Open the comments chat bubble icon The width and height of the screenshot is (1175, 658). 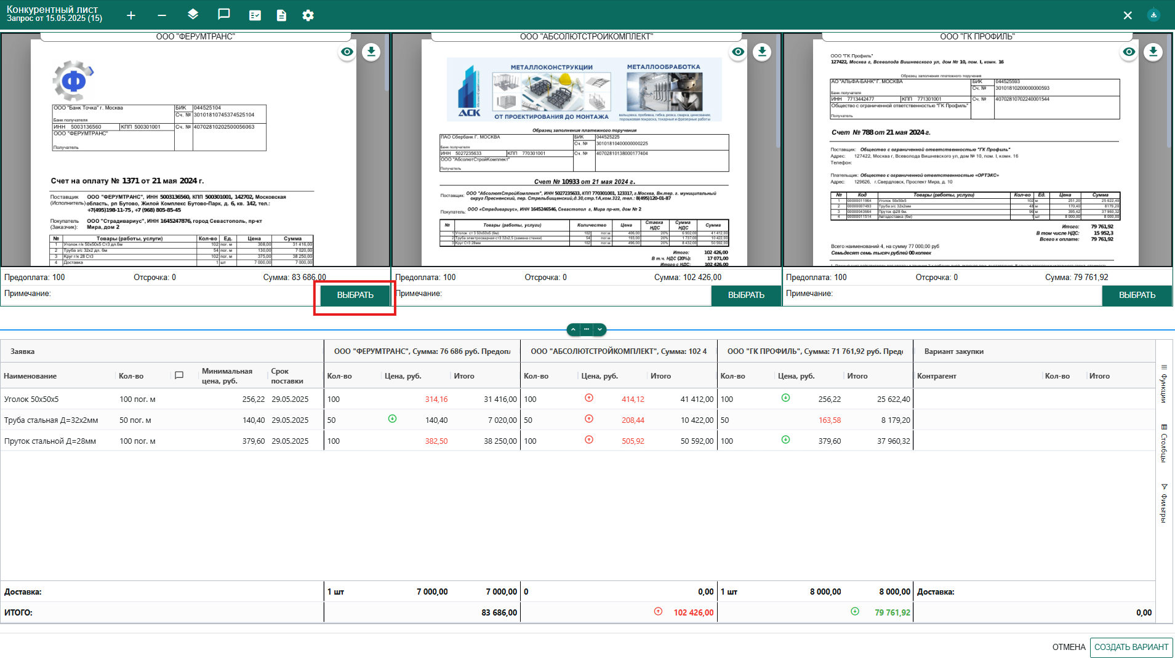pos(224,15)
